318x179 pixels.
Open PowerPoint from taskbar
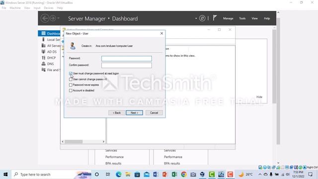tap(165, 175)
